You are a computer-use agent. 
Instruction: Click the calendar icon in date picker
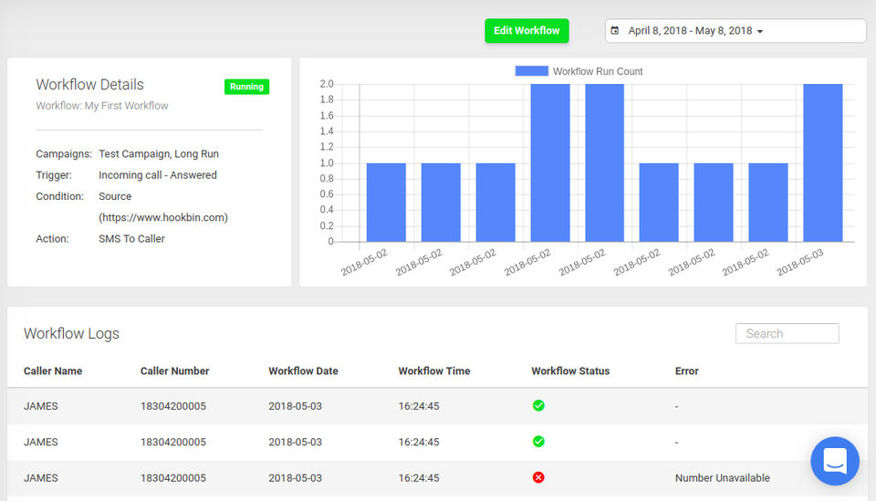[614, 31]
